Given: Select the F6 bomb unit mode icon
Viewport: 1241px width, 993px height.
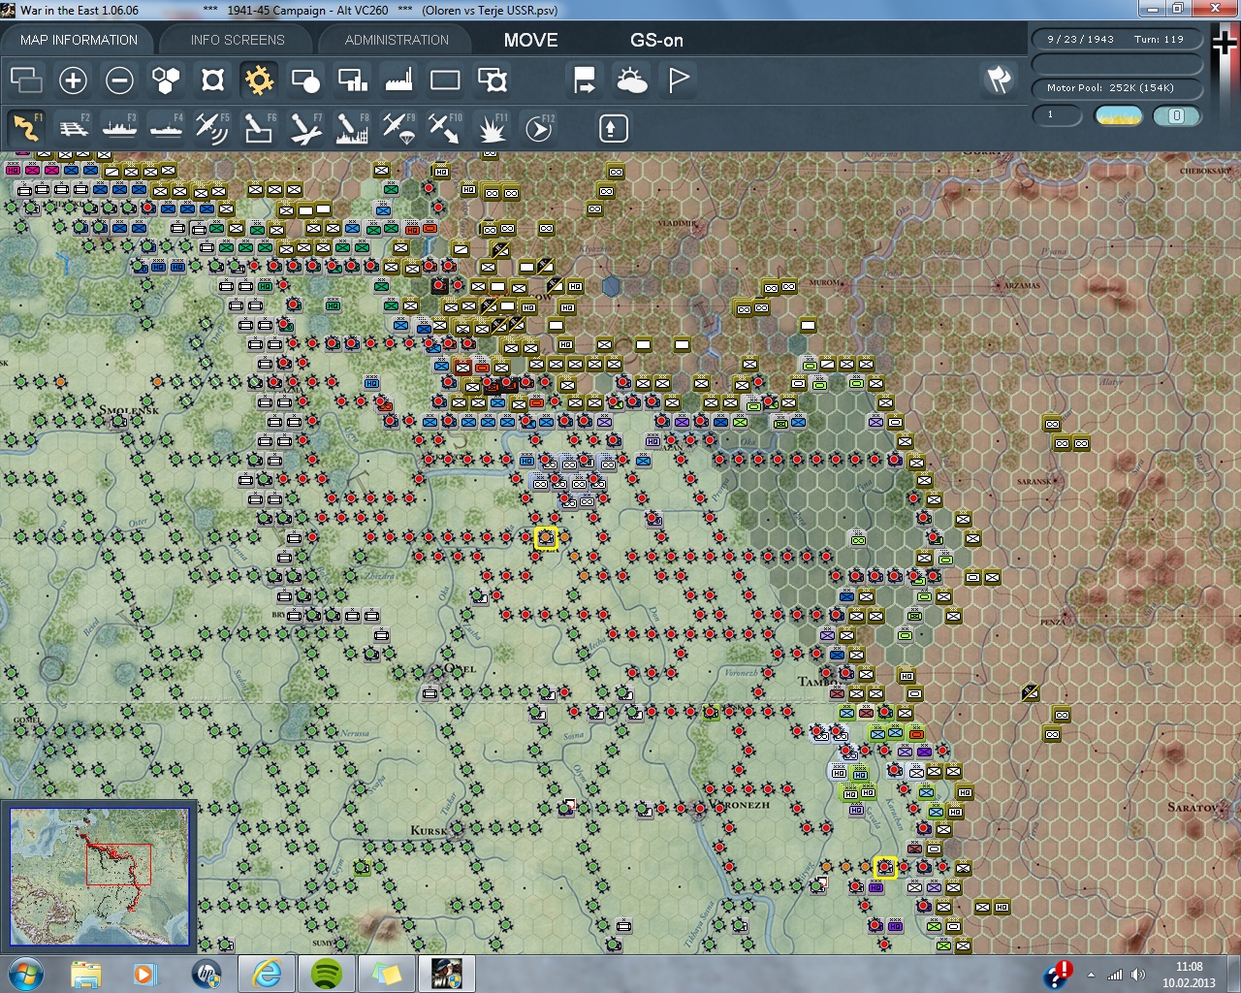Looking at the screenshot, I should [259, 128].
